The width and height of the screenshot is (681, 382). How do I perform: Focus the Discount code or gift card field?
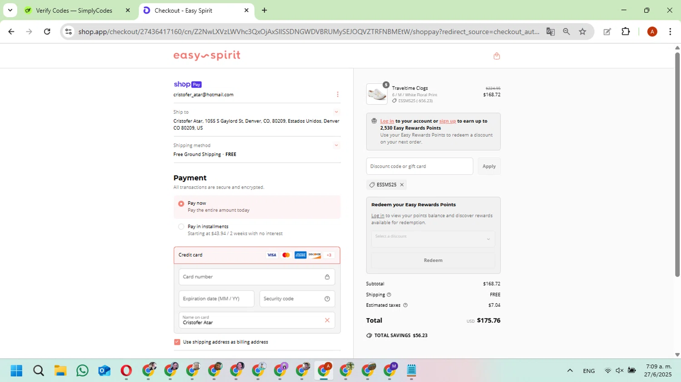click(419, 166)
